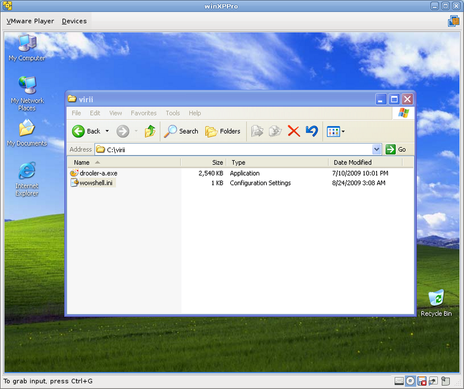The image size is (464, 389).
Task: Open the Search pane
Action: click(x=181, y=131)
